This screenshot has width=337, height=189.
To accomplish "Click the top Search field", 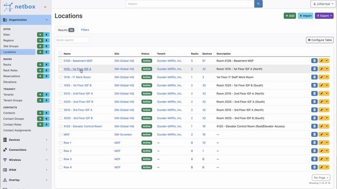I will pos(190,4).
